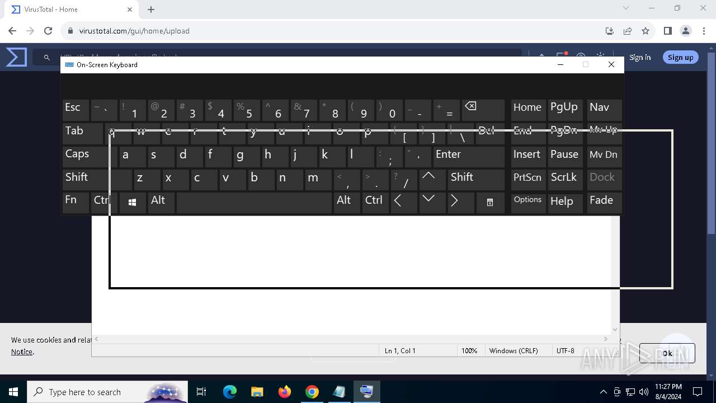The image size is (716, 403).
Task: Click the Notice link in the cookie banner
Action: point(22,352)
